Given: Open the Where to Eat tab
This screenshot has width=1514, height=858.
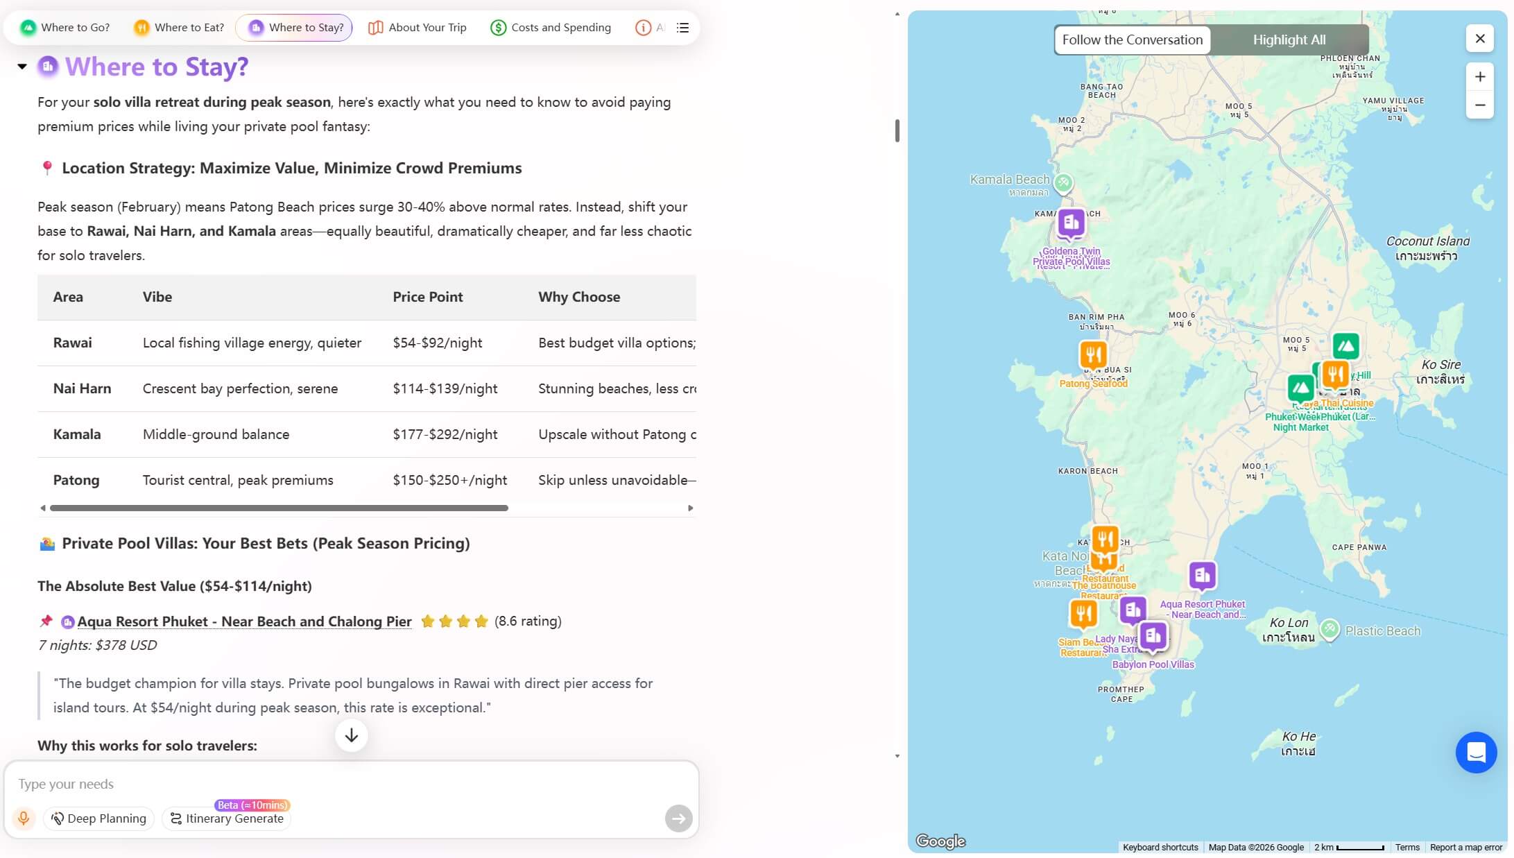Looking at the screenshot, I should pos(179,28).
